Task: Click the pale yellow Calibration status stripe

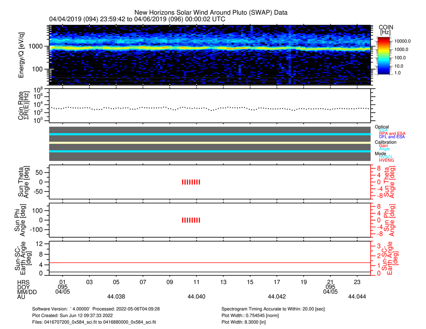Action: click(209, 143)
